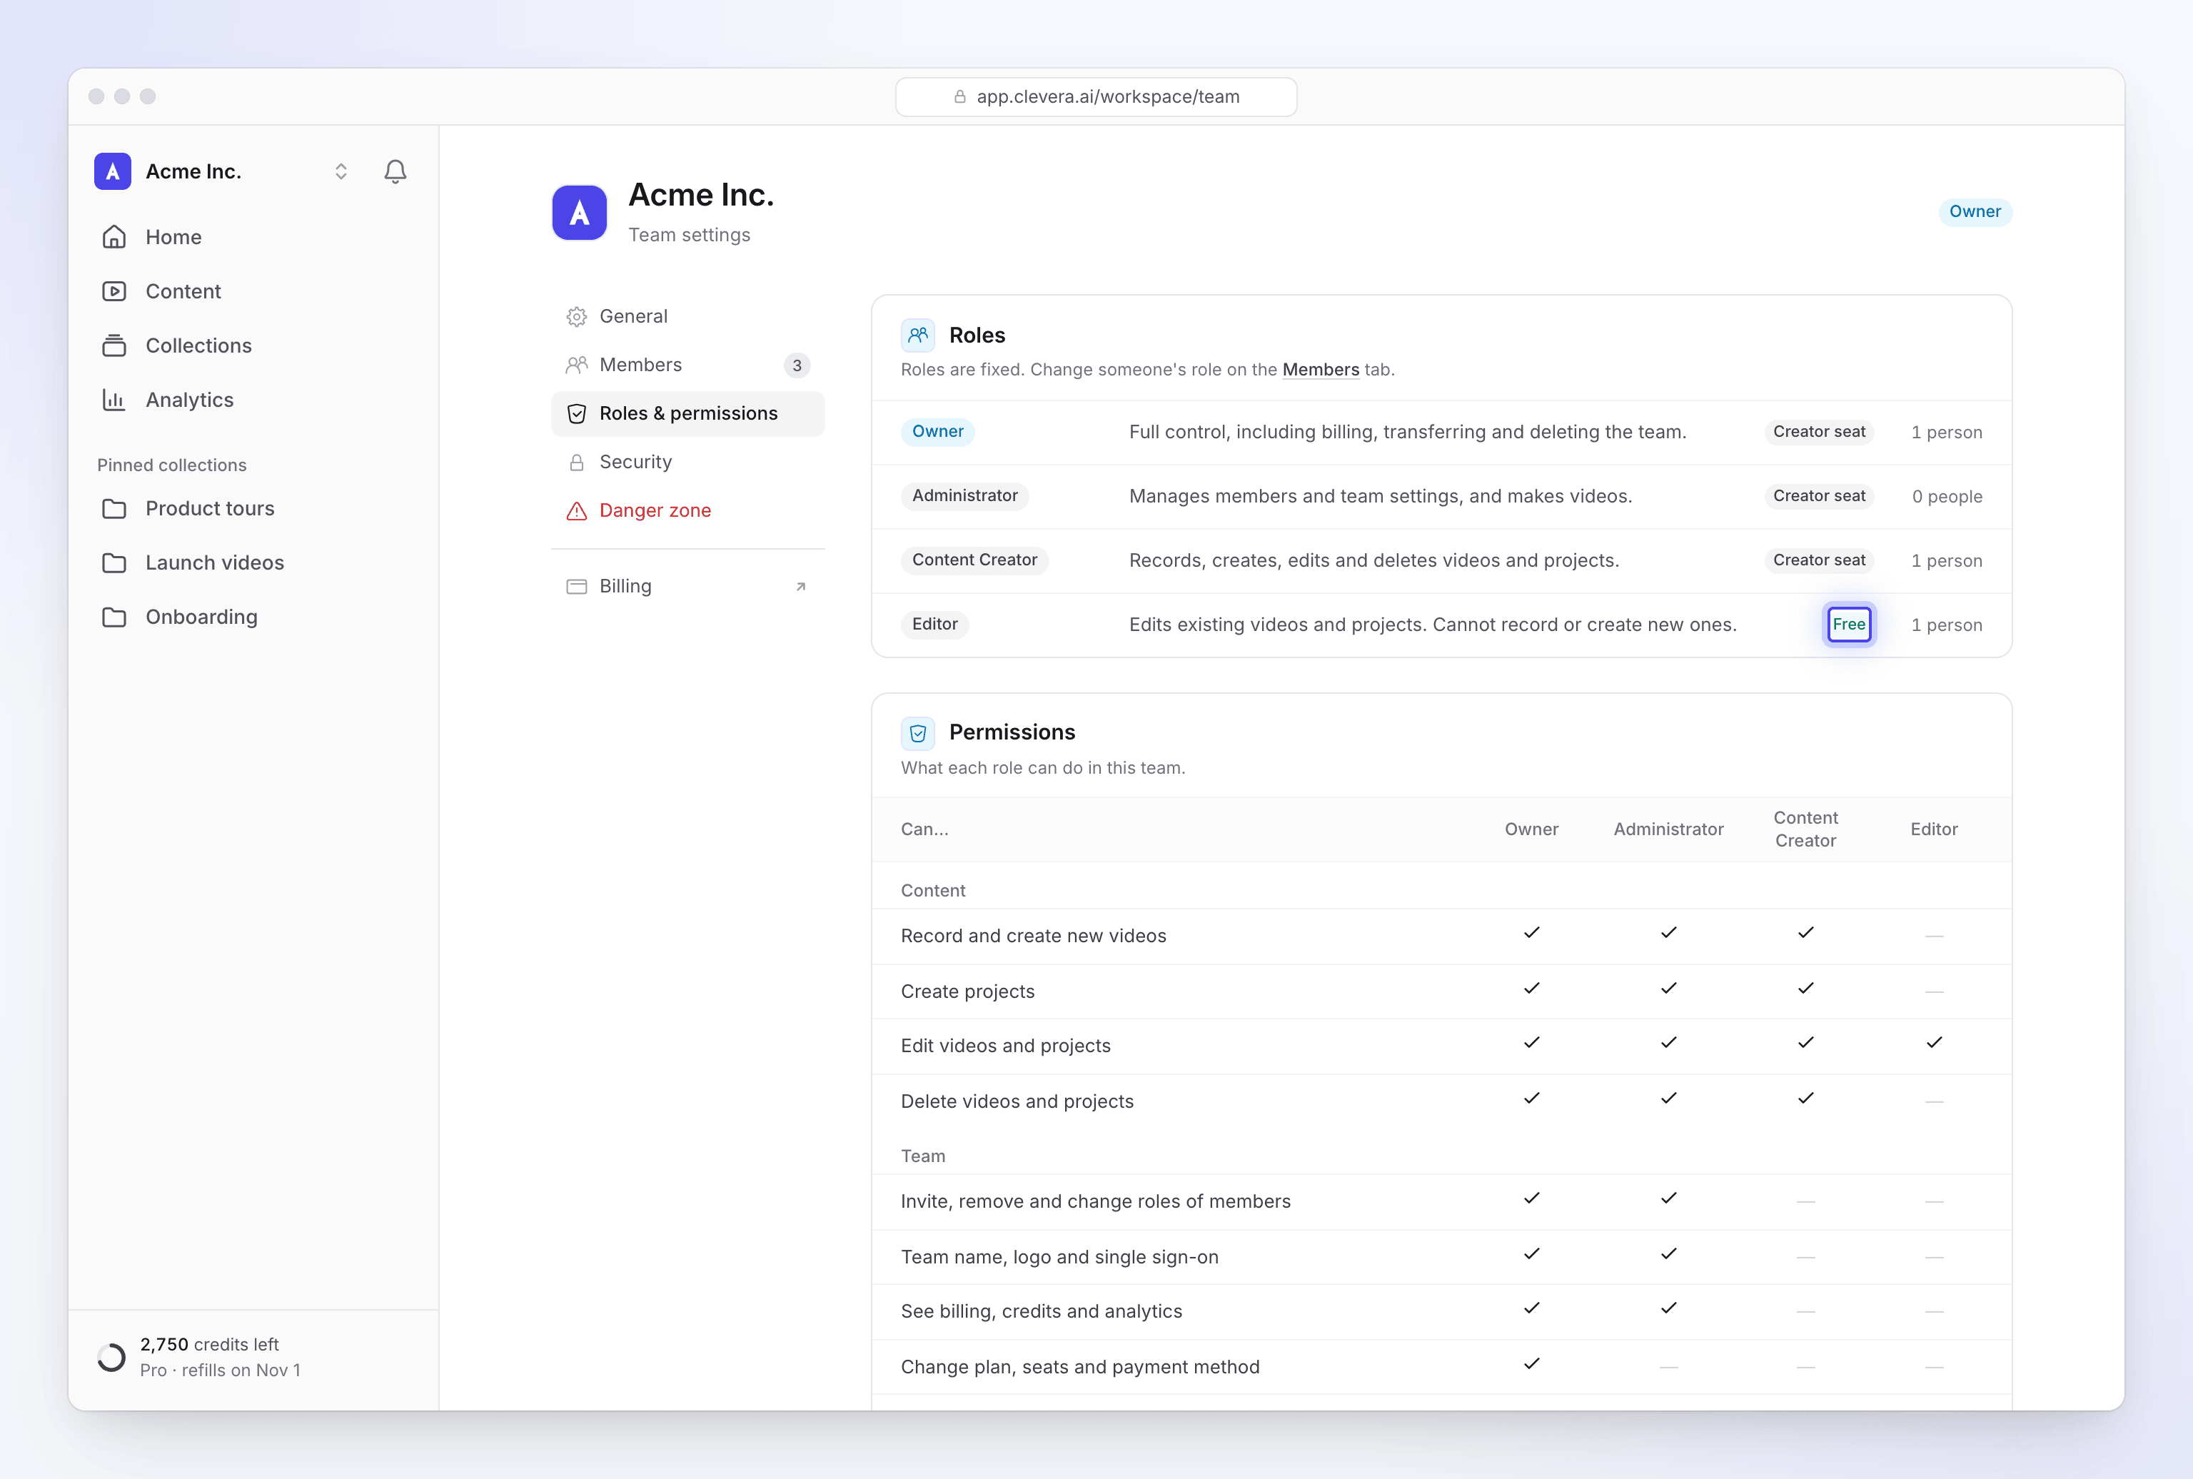Click the '0 people' count for Administrator
2193x1479 pixels.
pos(1947,496)
